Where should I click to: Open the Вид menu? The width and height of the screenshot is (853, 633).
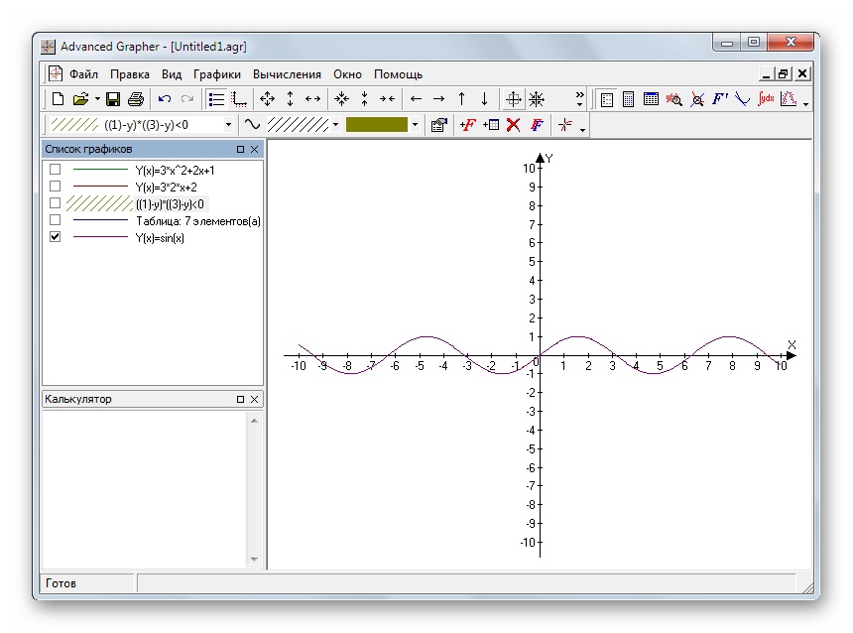172,74
